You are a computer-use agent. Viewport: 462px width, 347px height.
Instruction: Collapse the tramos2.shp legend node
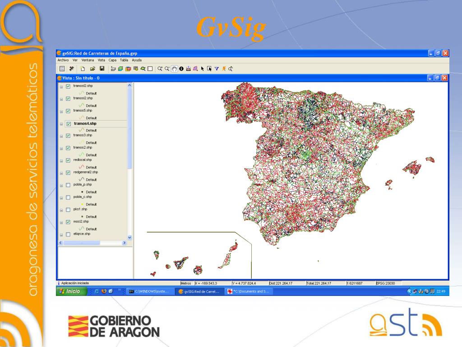coord(61,149)
